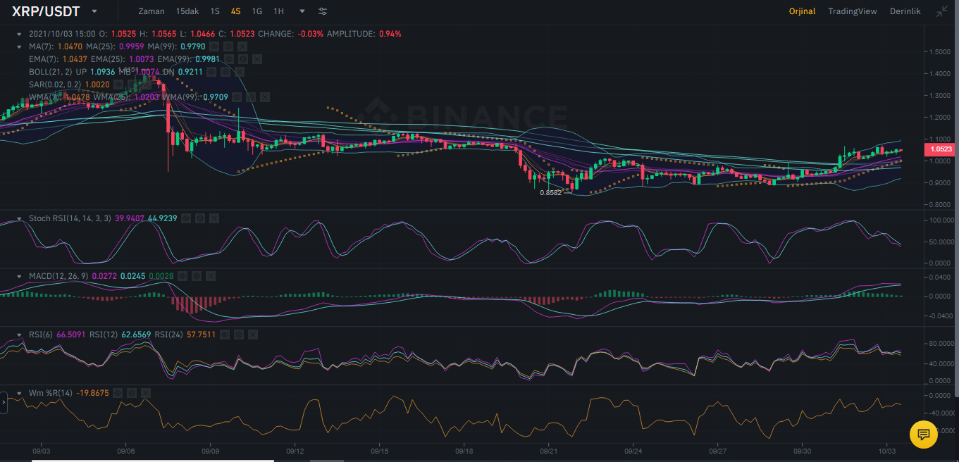Select the 15dak time interval

(x=187, y=11)
